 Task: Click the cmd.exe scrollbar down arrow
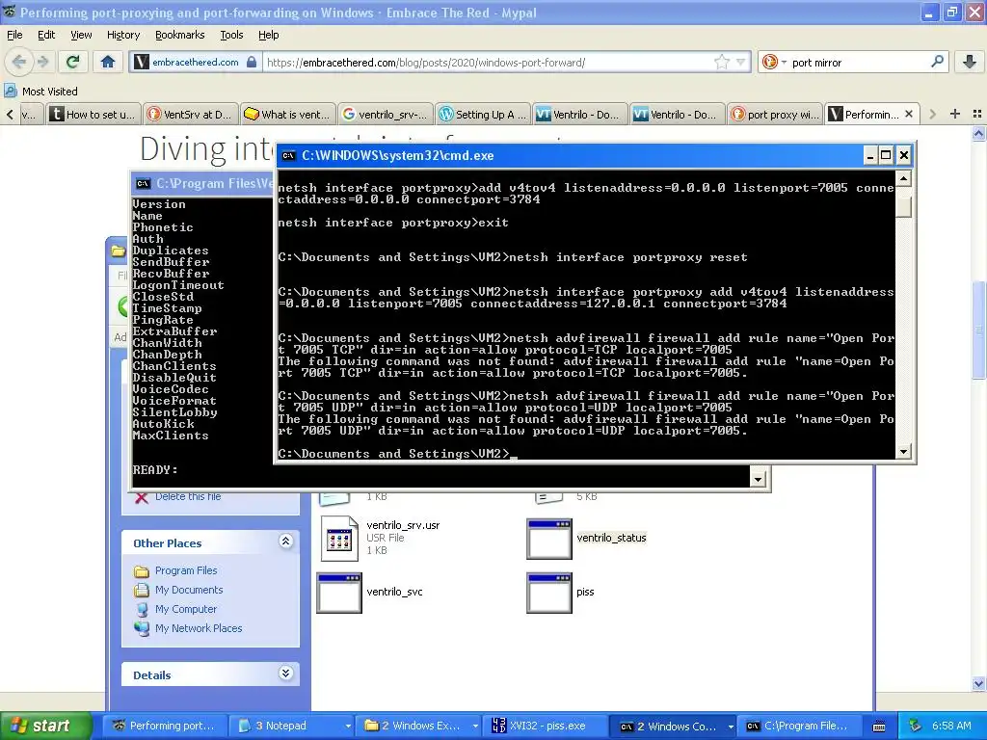coord(904,452)
